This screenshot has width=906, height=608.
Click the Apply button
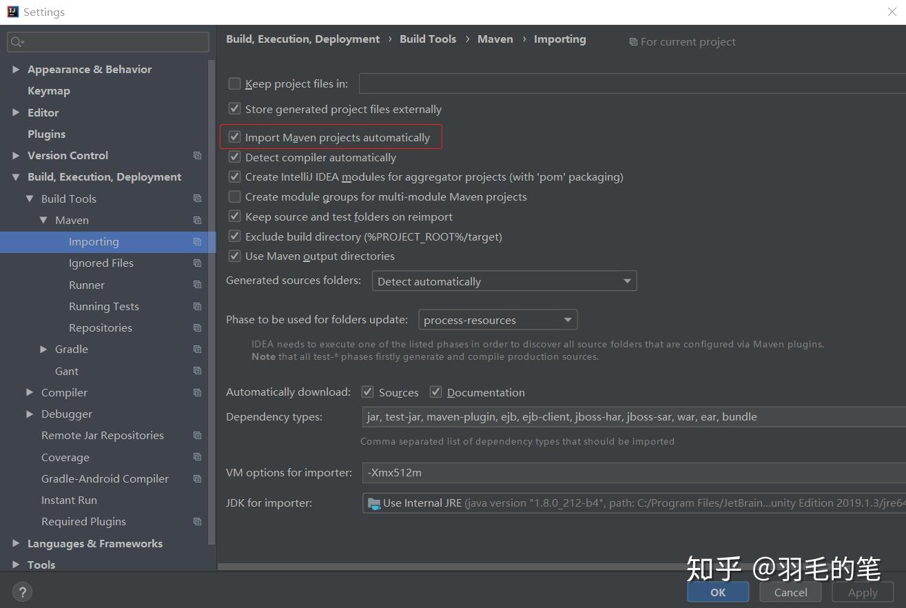863,592
